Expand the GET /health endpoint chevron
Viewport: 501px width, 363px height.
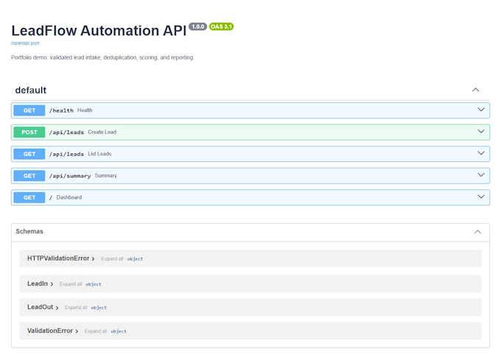click(x=481, y=110)
